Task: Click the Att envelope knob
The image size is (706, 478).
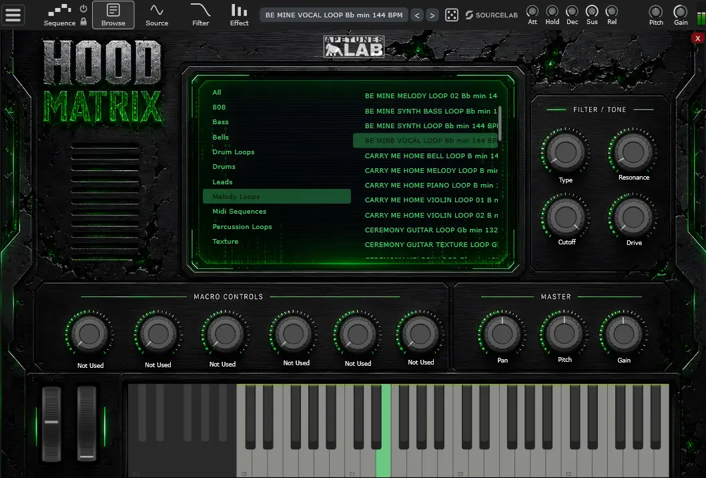Action: (x=533, y=11)
